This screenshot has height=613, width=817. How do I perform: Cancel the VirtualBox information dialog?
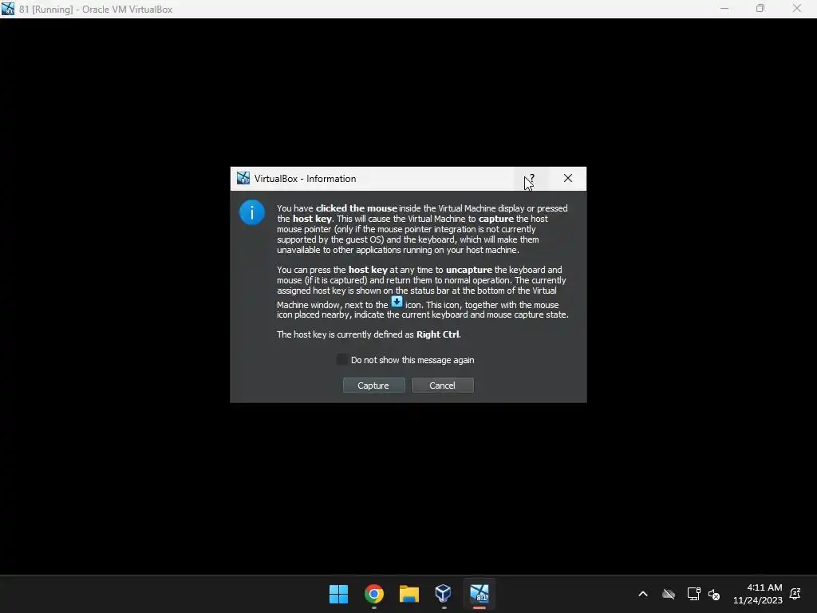(x=442, y=386)
